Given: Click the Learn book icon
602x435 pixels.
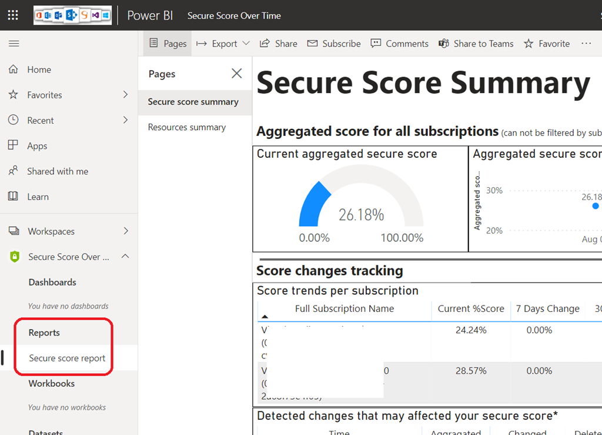Looking at the screenshot, I should click(14, 197).
